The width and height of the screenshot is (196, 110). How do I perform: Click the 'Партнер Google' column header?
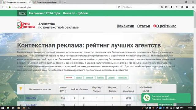(x=112, y=89)
